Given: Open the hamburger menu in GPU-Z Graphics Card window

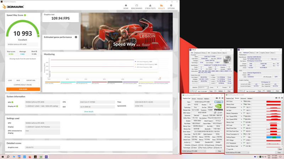Looking at the screenshot, I should [x=223, y=98].
